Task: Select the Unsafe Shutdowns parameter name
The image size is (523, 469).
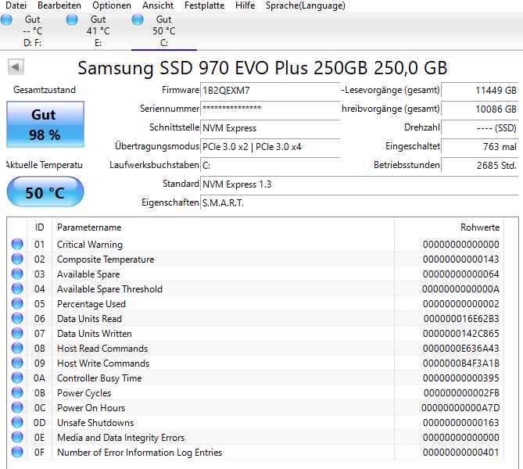Action: [x=95, y=423]
